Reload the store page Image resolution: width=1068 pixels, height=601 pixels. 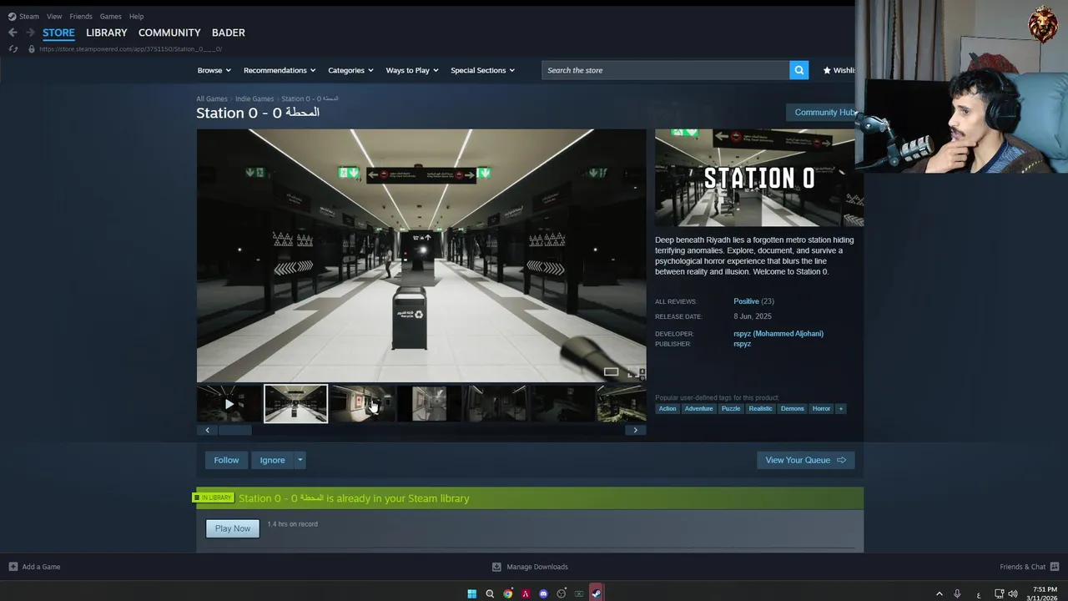(13, 48)
